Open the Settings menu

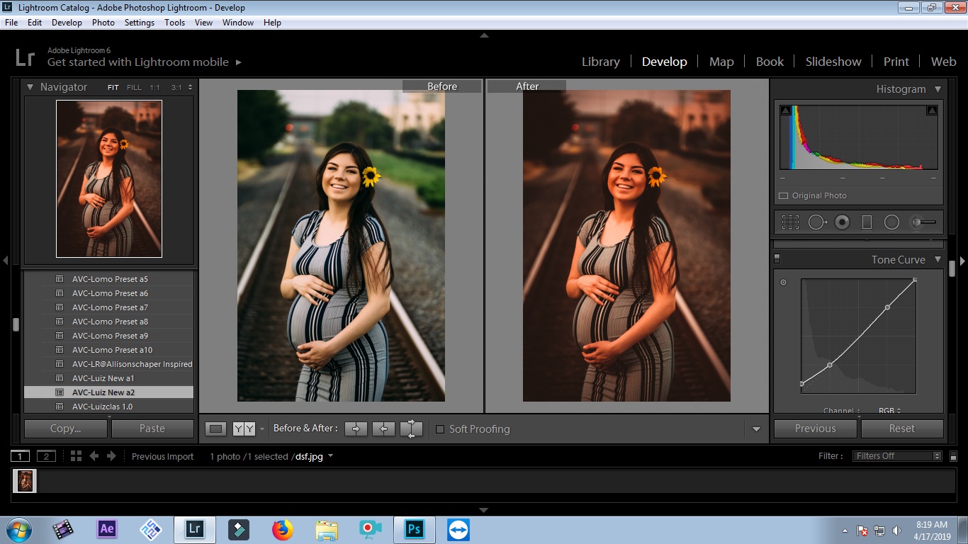140,23
